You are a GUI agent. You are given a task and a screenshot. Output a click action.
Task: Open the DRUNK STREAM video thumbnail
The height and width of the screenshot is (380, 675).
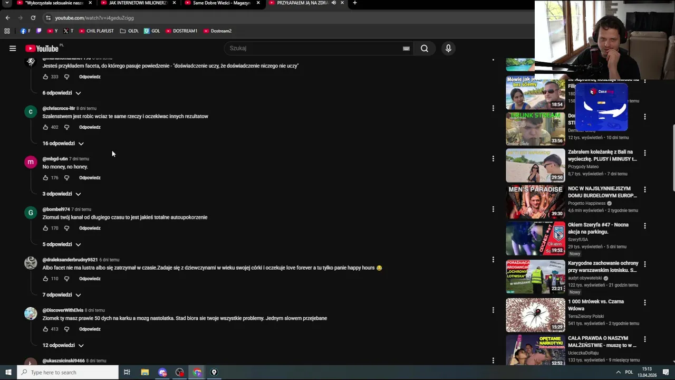click(535, 129)
